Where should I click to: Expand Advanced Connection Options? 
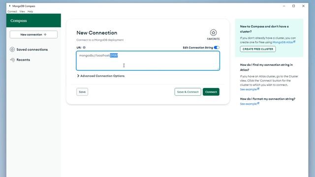100,76
